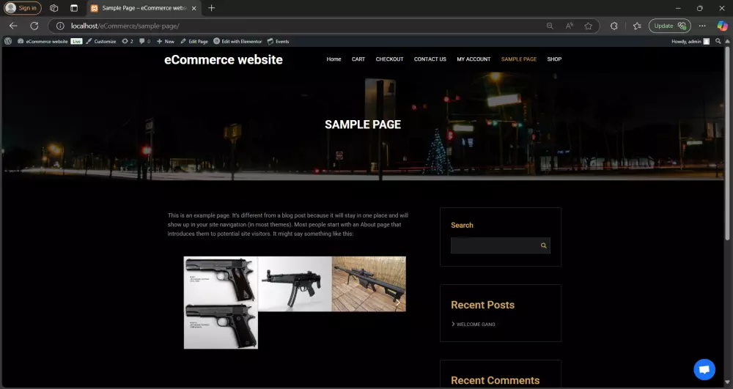Image resolution: width=733 pixels, height=389 pixels.
Task: Open the CONTACT US nav link
Action: point(430,59)
